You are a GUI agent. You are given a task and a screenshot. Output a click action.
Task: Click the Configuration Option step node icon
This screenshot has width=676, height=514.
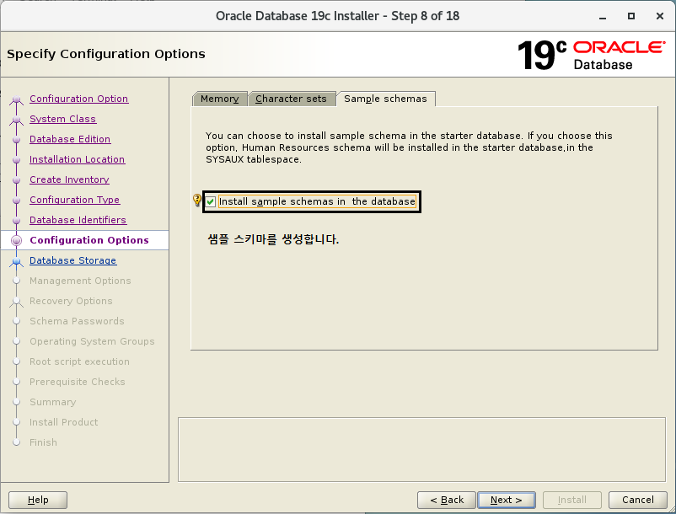click(x=16, y=99)
